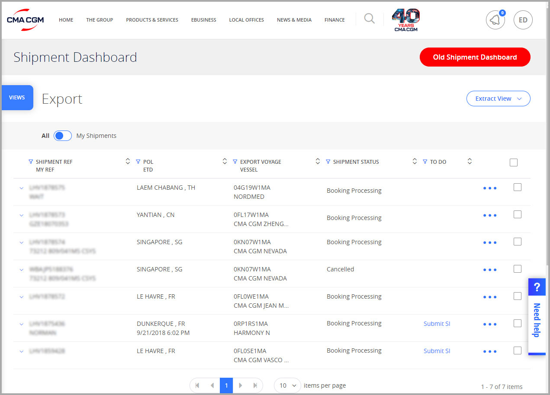Open the PRODUCTS & SERVICES menu
The height and width of the screenshot is (395, 550).
pyautogui.click(x=152, y=20)
